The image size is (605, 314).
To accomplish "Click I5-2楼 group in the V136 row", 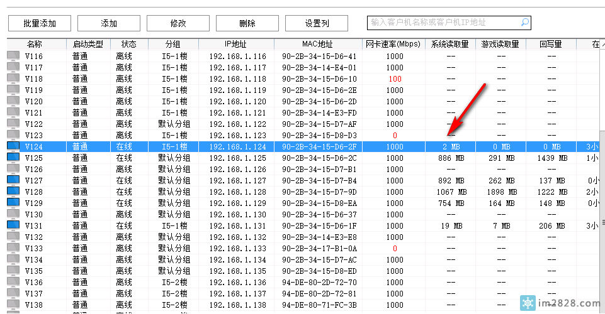I will (x=174, y=283).
